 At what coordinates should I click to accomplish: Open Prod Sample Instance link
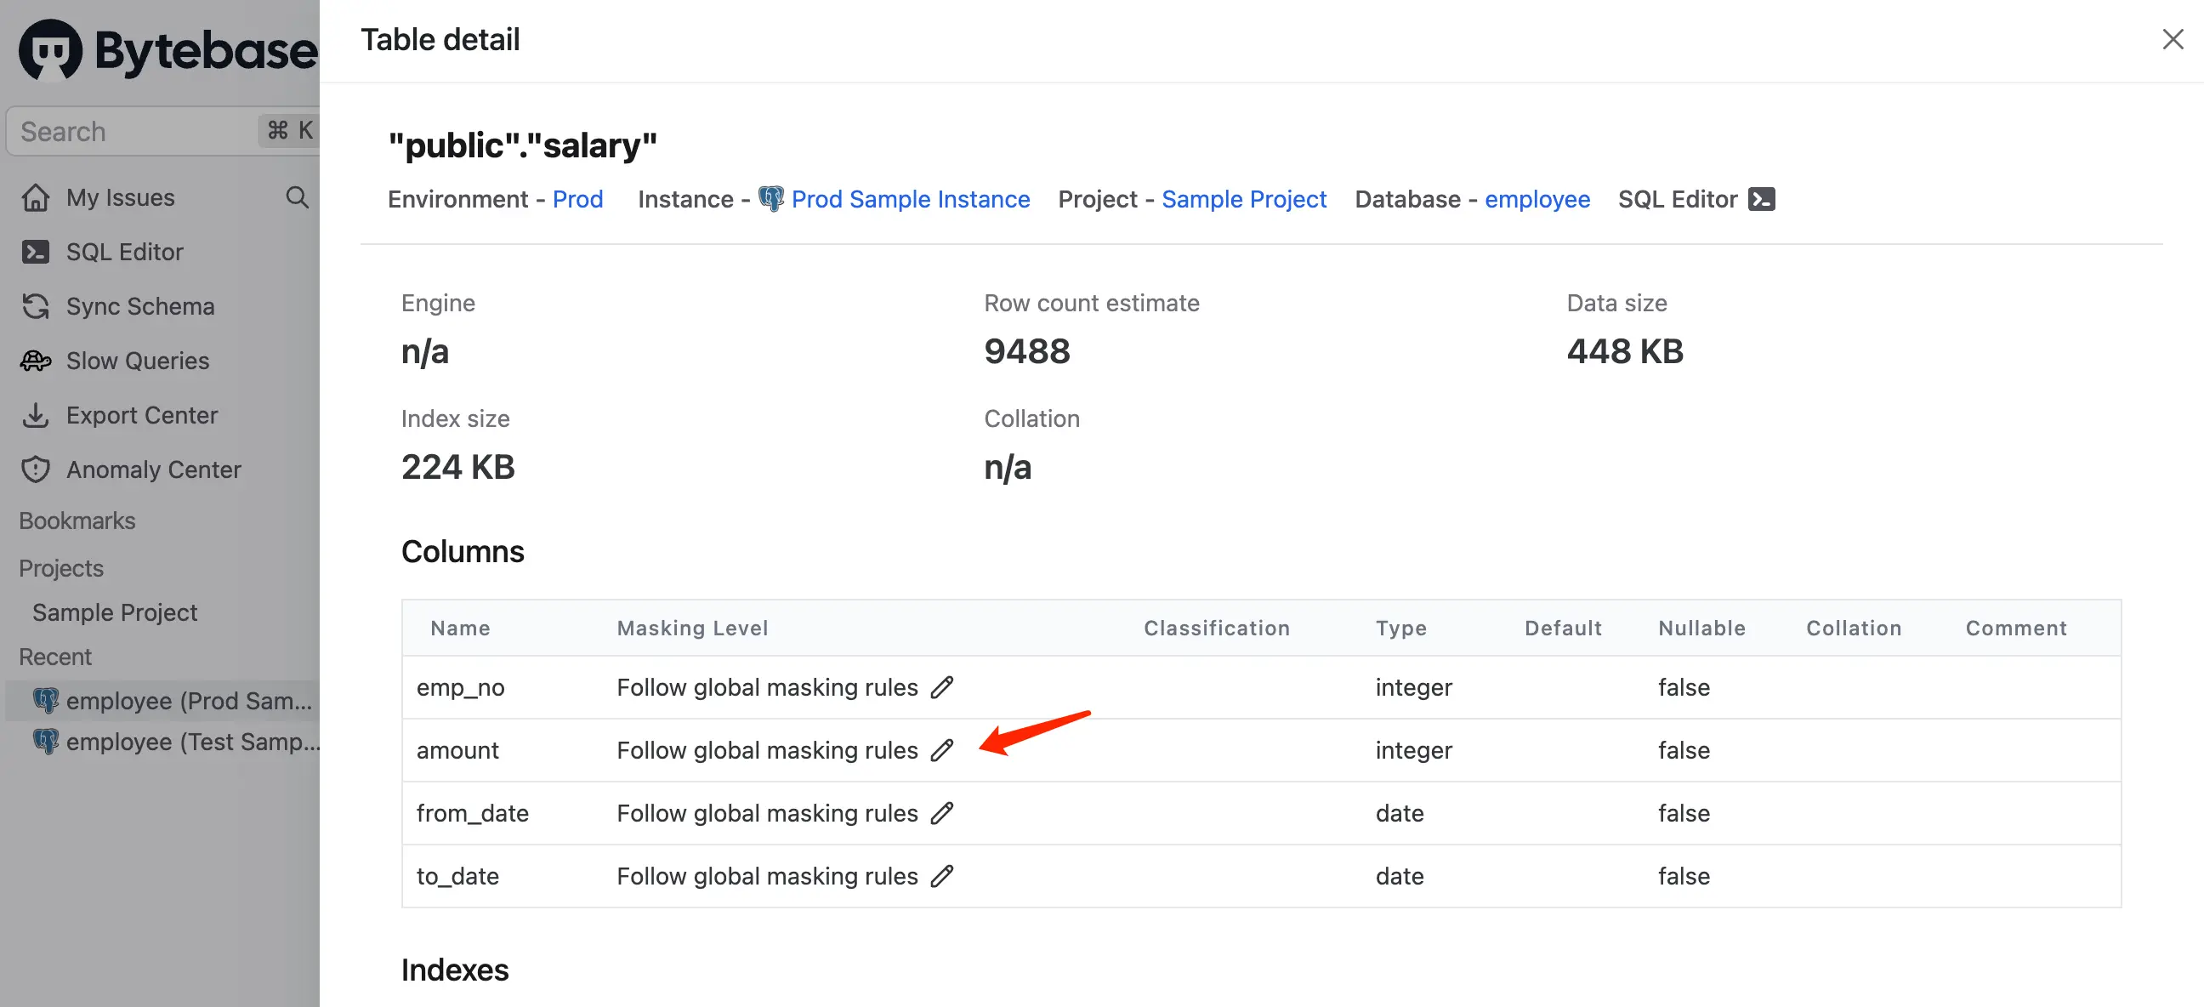tap(911, 199)
